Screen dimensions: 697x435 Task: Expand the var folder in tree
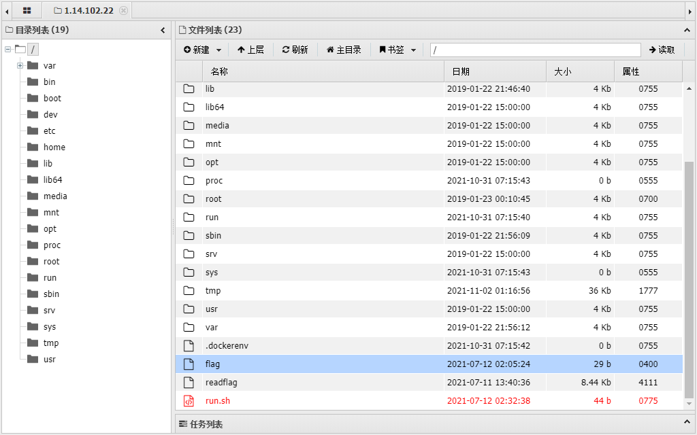click(20, 66)
